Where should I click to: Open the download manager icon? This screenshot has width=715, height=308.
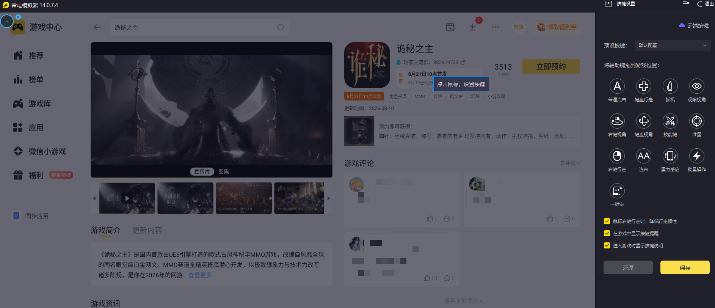473,27
